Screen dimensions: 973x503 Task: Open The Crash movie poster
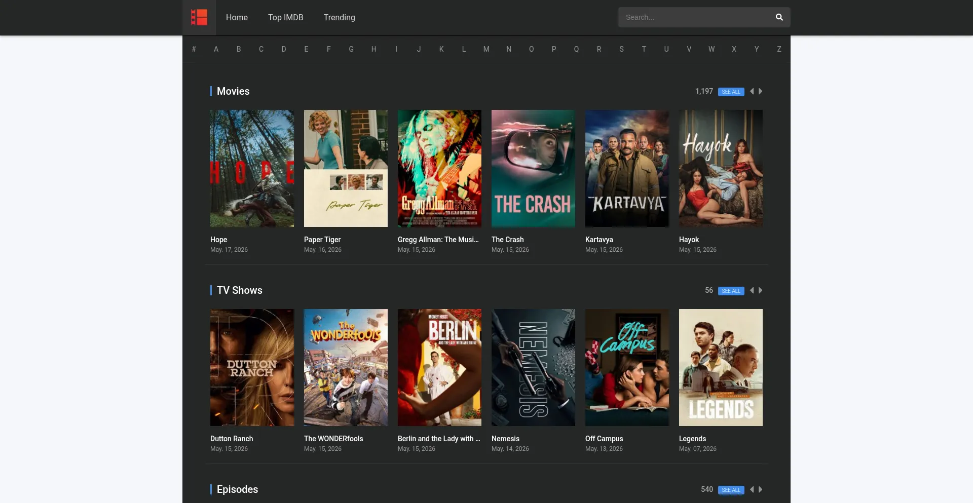[x=533, y=168]
